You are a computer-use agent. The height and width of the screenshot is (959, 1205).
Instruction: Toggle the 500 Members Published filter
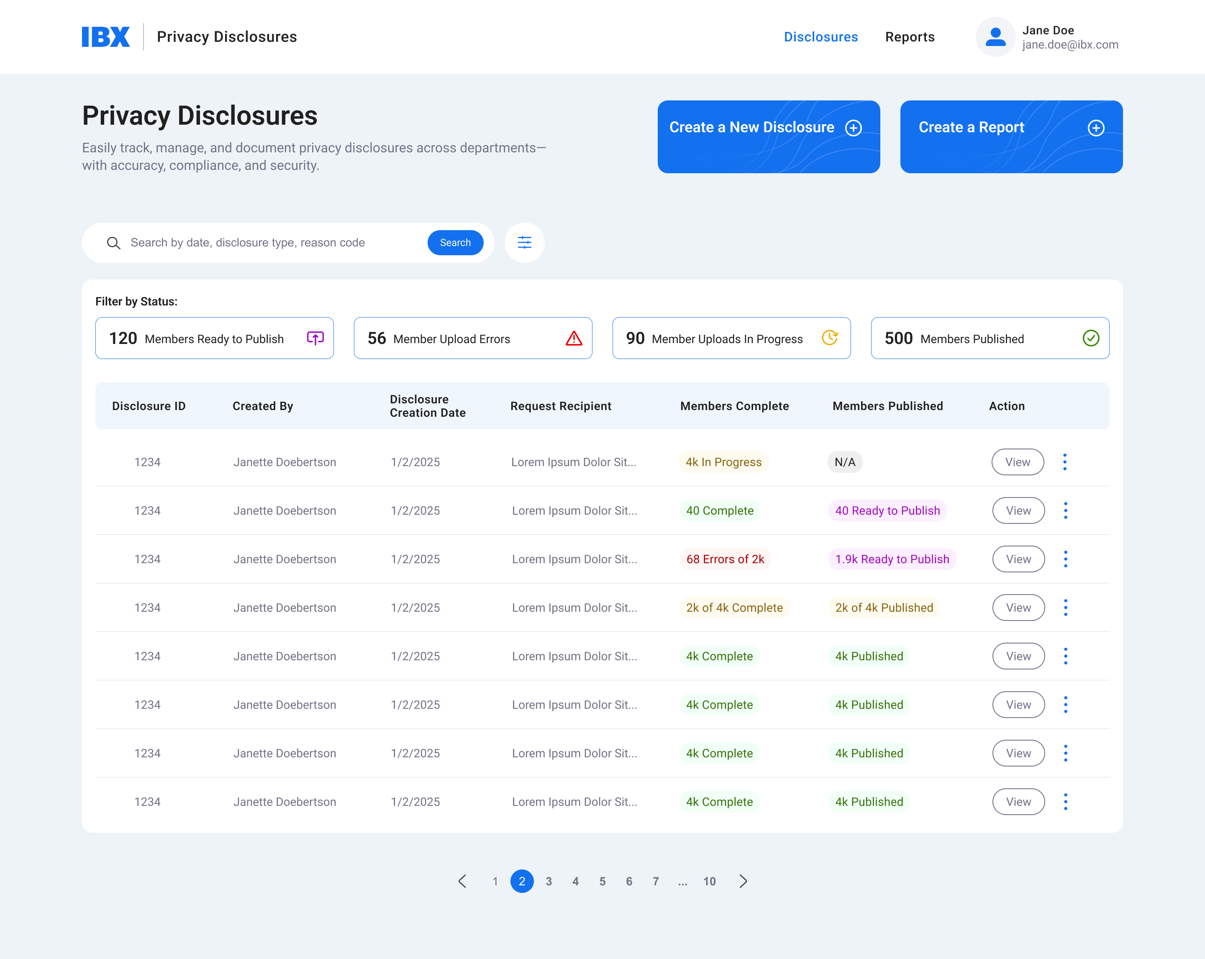point(989,338)
